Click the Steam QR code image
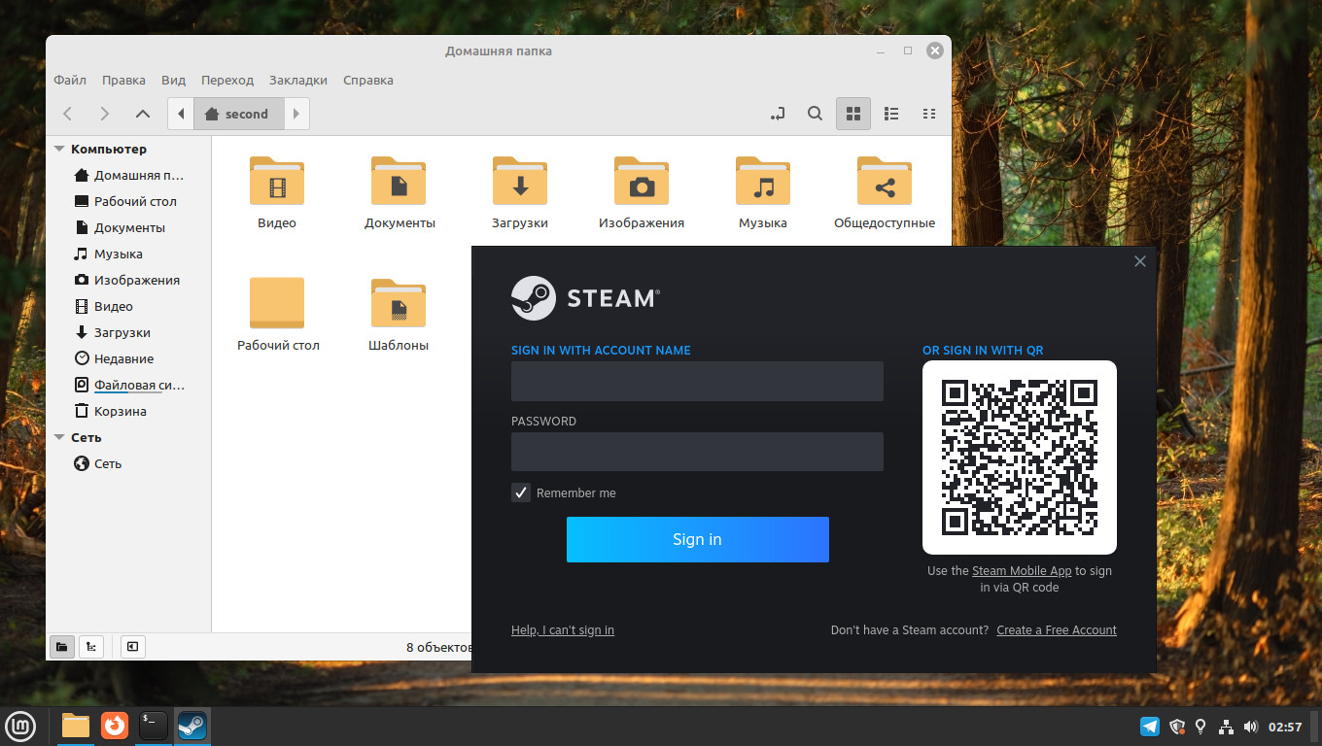Viewport: 1322px width, 746px height. pyautogui.click(x=1020, y=458)
